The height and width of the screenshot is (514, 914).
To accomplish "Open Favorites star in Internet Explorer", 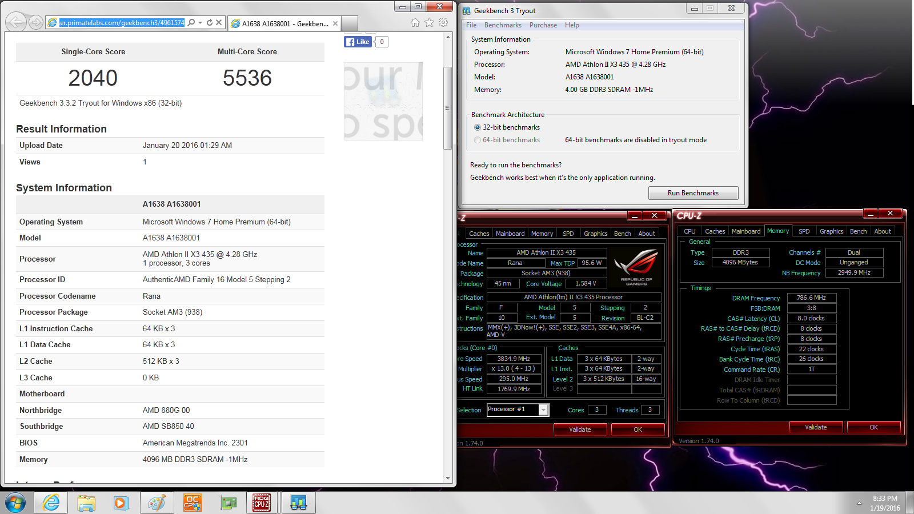I will tap(429, 22).
